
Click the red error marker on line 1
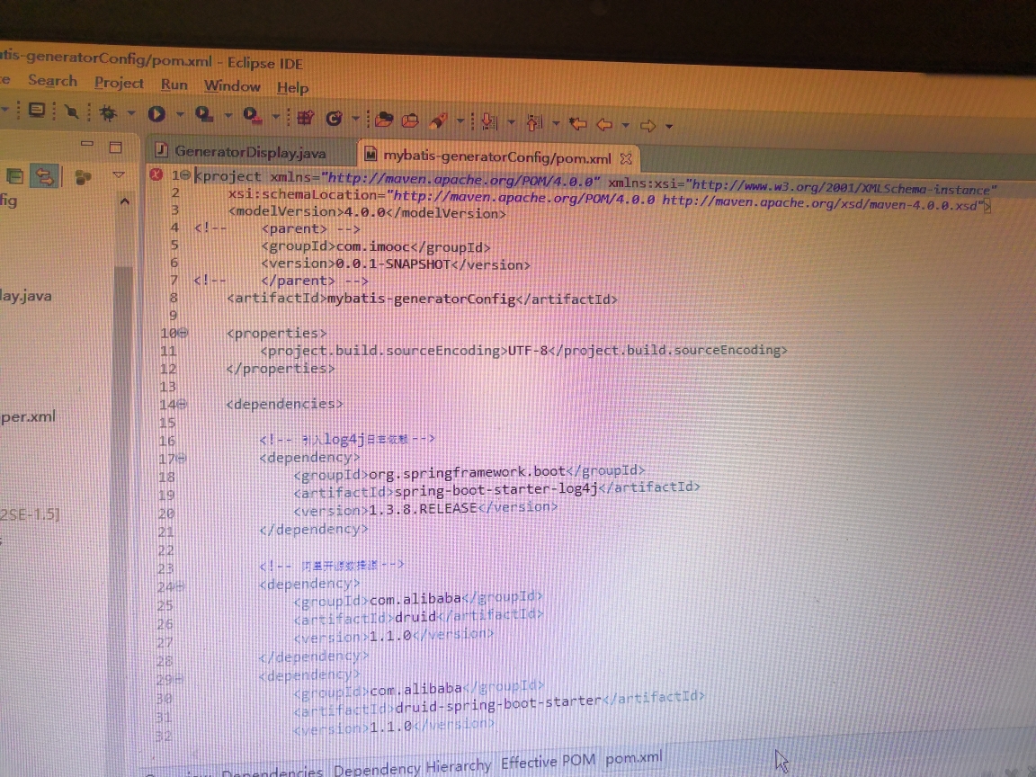[156, 174]
